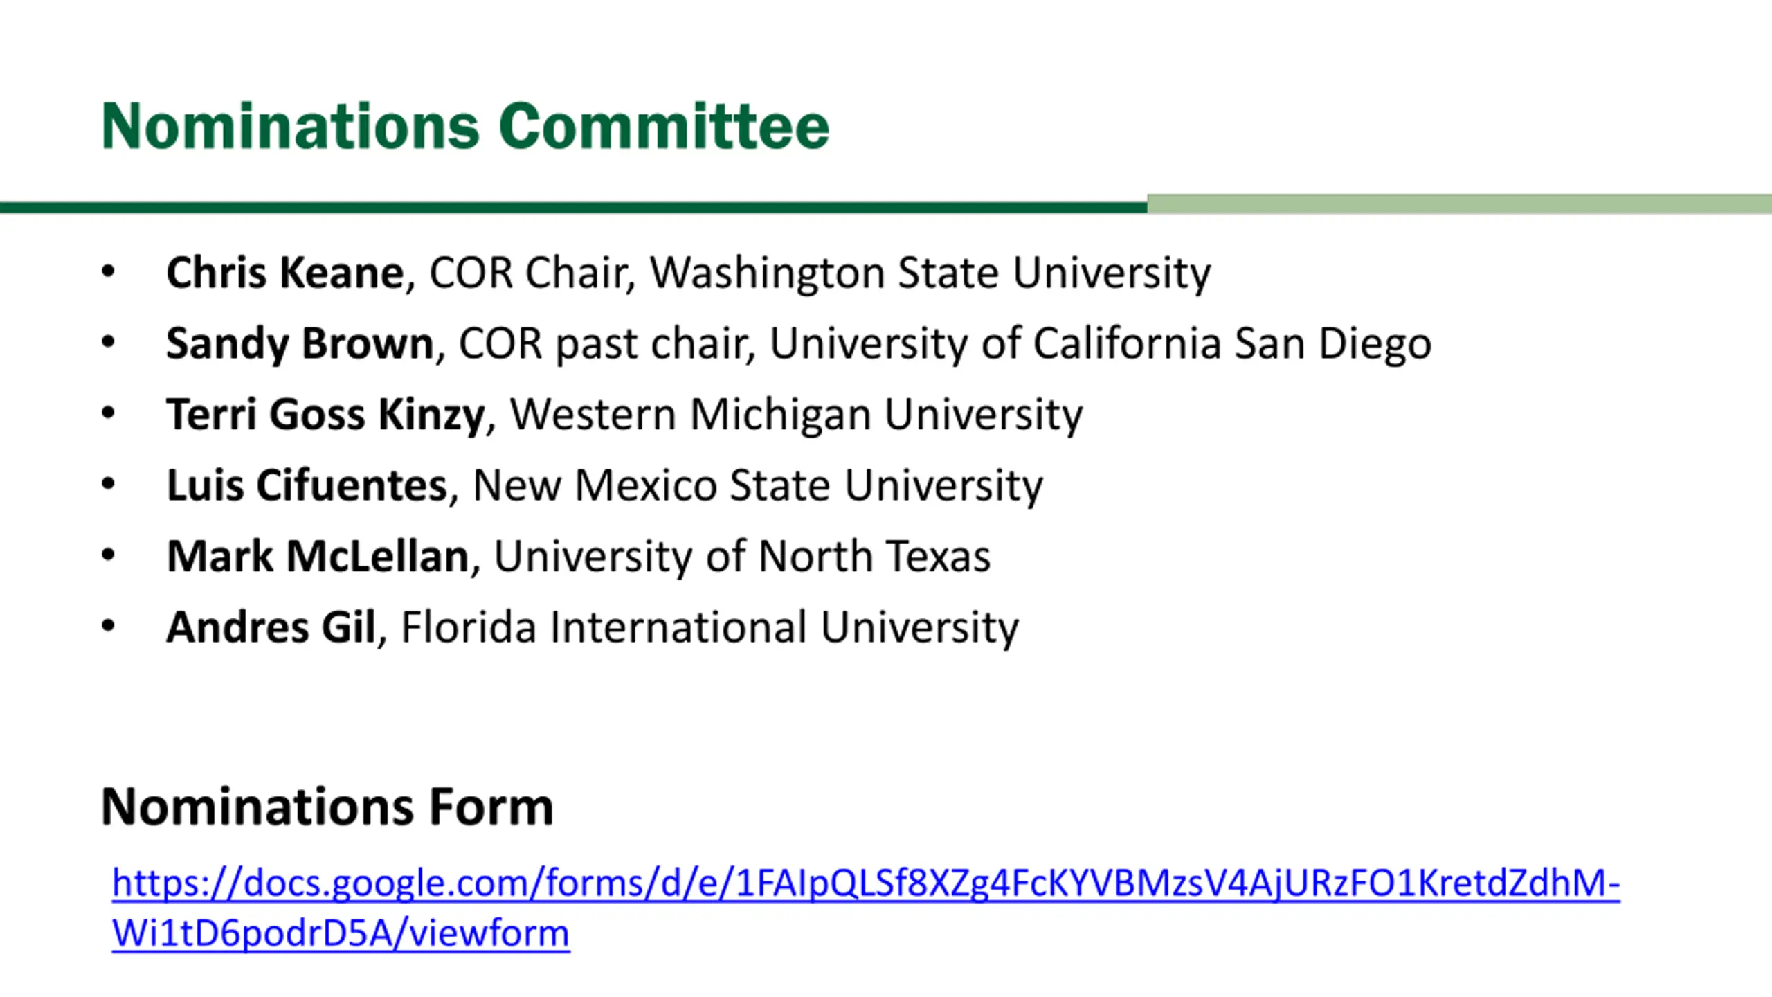1772x997 pixels.
Task: Click 'University of California San Diego' text
Action: click(x=1101, y=343)
